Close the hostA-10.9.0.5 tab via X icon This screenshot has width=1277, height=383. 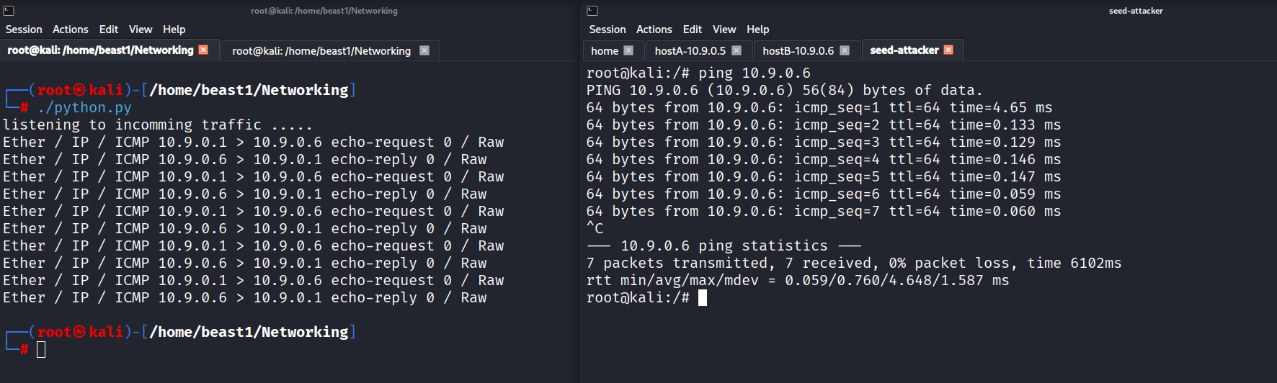point(737,50)
